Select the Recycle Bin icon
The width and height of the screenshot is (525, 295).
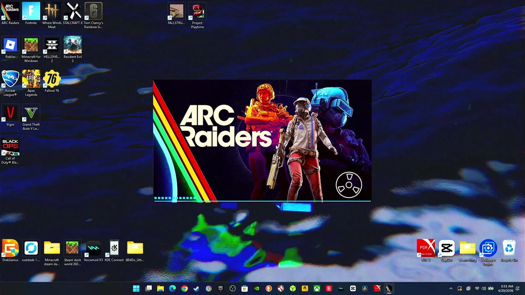[x=509, y=251]
